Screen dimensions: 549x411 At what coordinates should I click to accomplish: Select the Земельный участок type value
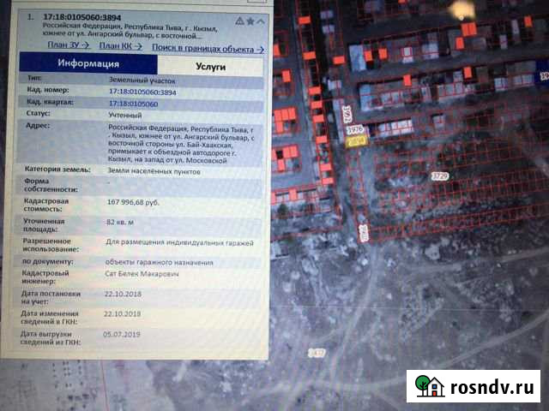click(x=142, y=80)
